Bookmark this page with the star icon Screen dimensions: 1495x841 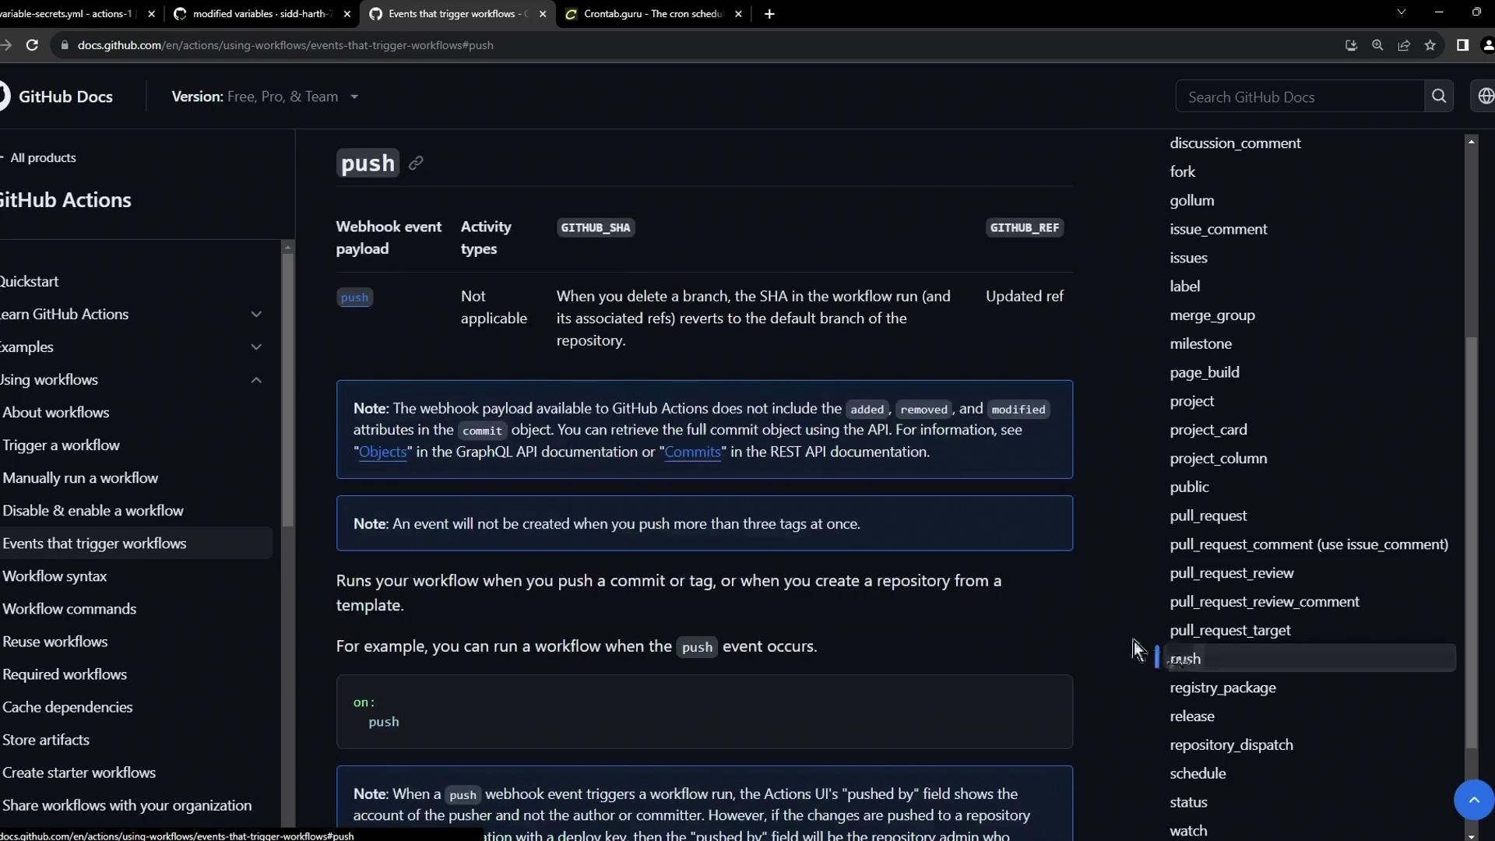point(1430,45)
